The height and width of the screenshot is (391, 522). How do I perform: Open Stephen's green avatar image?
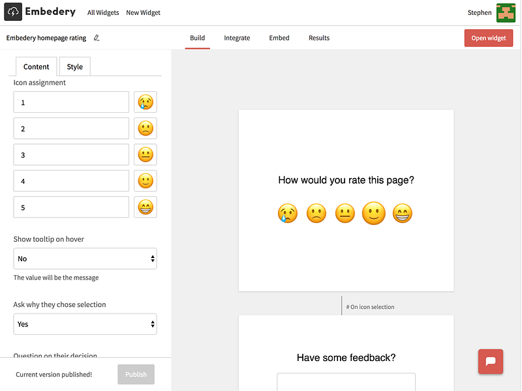pyautogui.click(x=506, y=12)
